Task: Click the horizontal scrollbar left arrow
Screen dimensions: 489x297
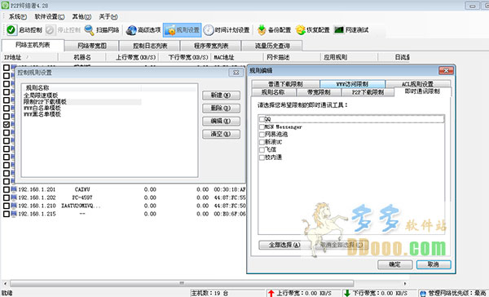Action: coord(5,284)
